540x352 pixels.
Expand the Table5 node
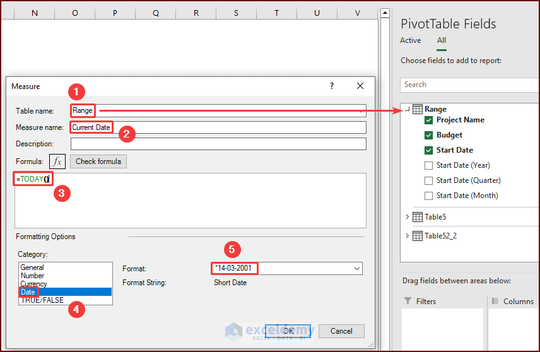tap(408, 216)
